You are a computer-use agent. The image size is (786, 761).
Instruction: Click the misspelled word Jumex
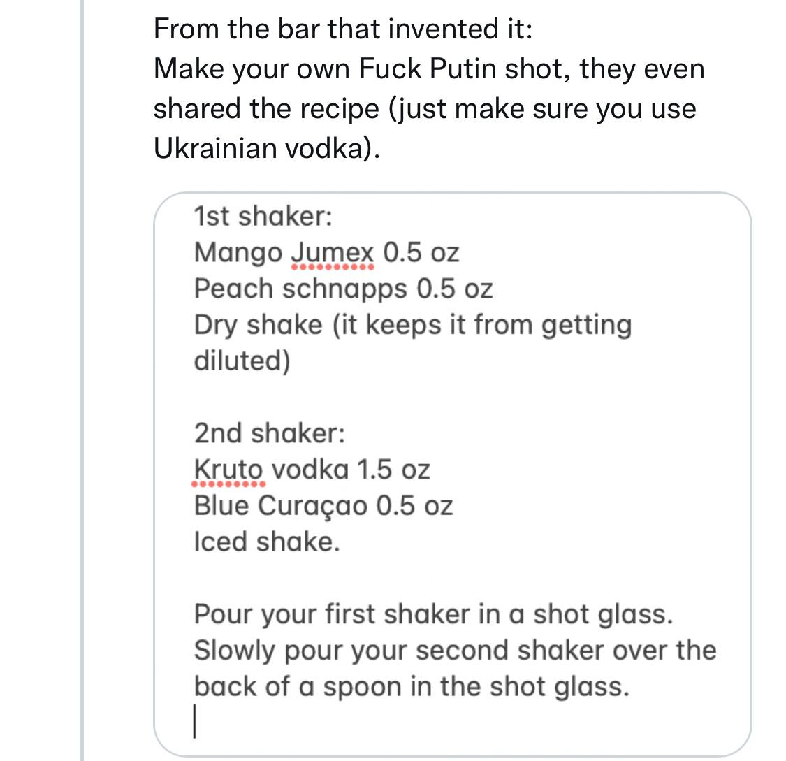click(333, 253)
